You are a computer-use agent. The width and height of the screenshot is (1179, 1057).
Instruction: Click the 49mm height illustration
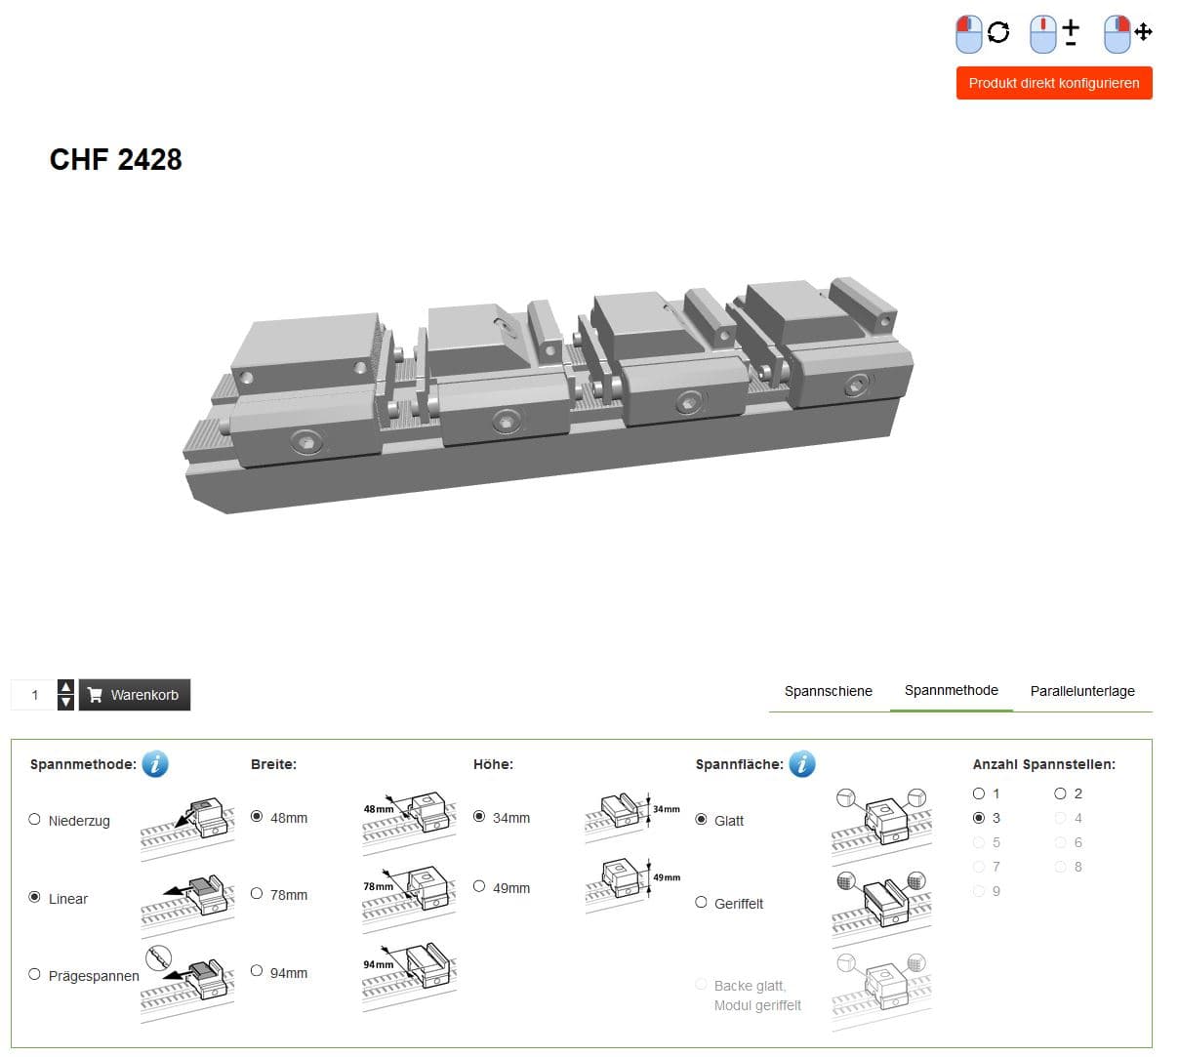pos(633,884)
